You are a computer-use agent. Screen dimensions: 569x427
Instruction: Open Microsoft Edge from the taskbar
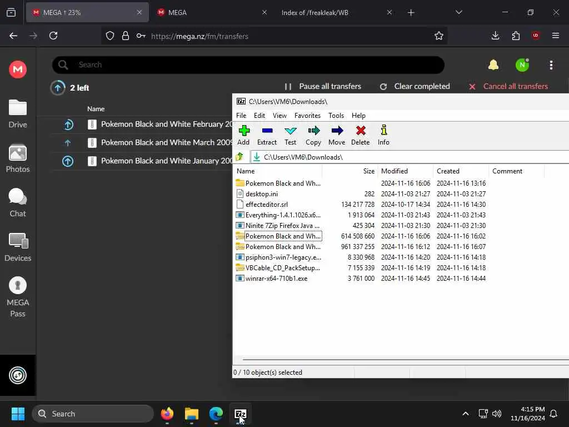coord(216,414)
